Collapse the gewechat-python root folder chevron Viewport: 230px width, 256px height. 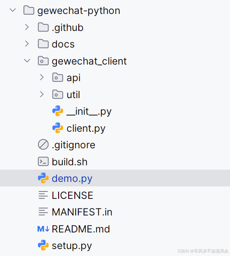(x=13, y=10)
